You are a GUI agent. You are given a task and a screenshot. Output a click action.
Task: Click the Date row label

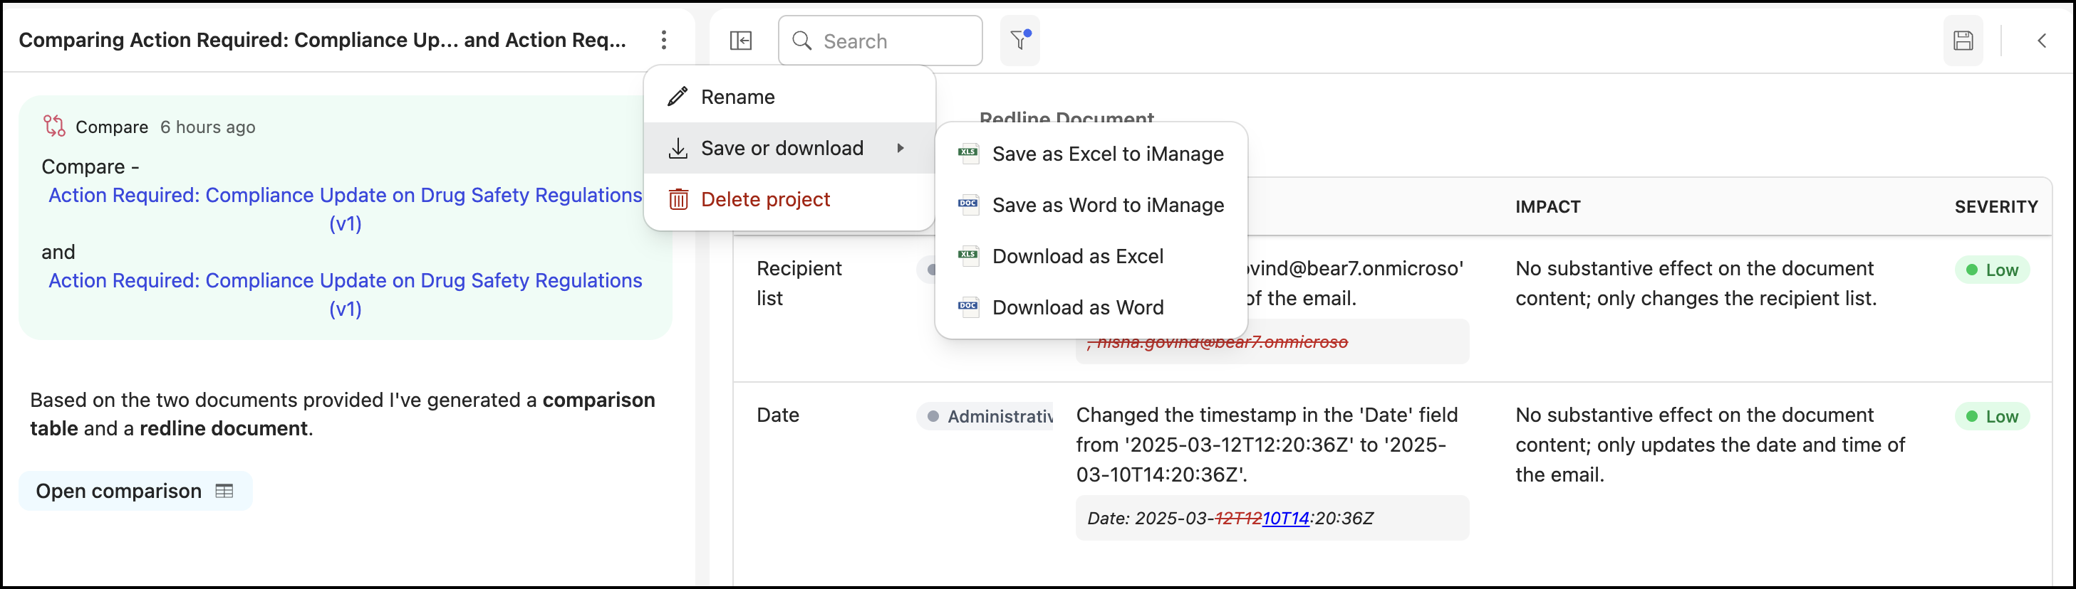(777, 415)
